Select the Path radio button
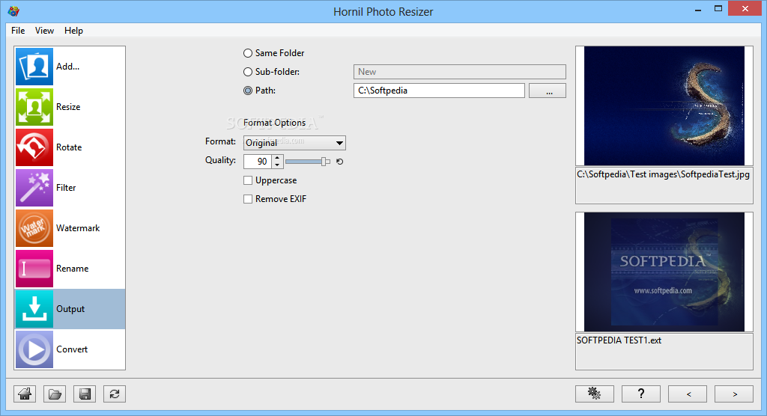The width and height of the screenshot is (767, 416). point(248,91)
